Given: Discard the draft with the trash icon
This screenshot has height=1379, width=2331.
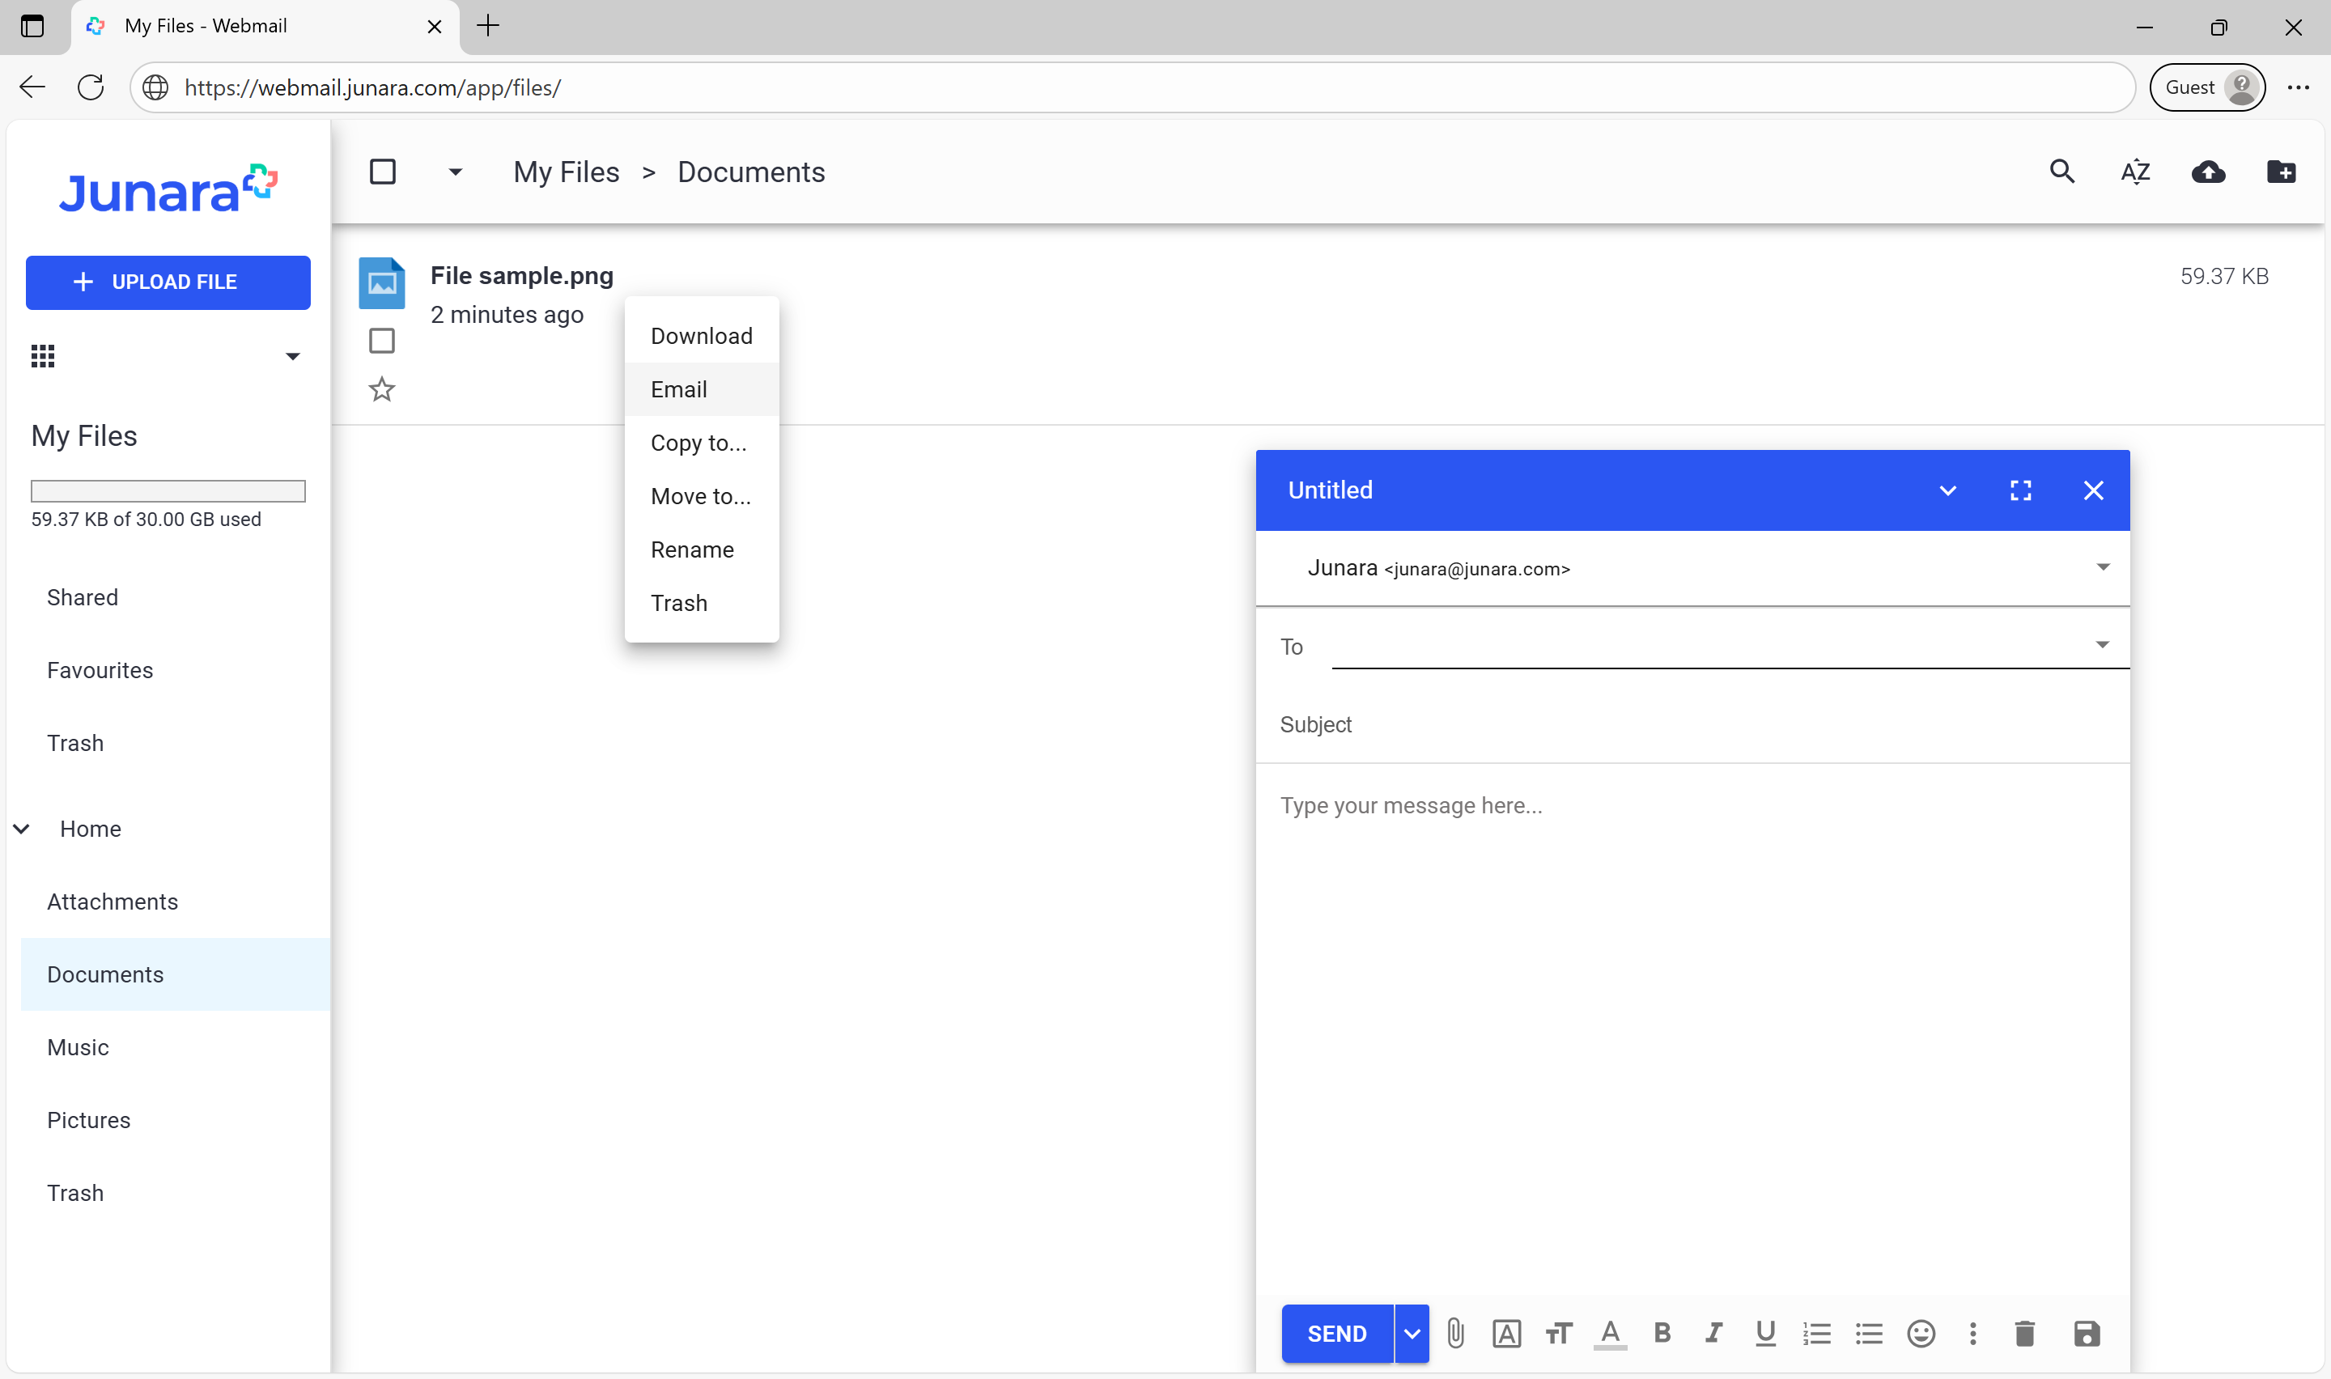Looking at the screenshot, I should pos(2024,1334).
